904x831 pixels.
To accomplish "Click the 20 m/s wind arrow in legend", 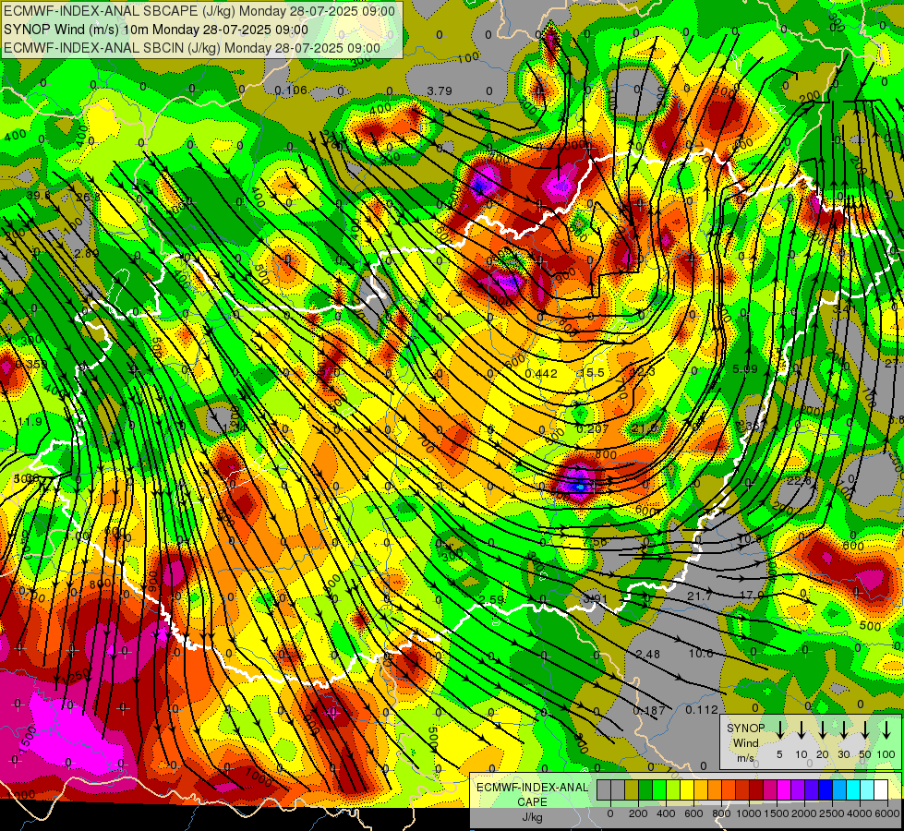I will (x=823, y=730).
